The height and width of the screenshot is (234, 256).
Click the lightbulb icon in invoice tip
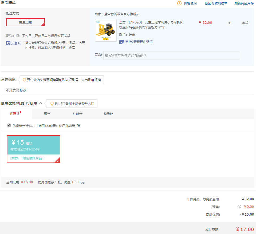[x=24, y=80]
